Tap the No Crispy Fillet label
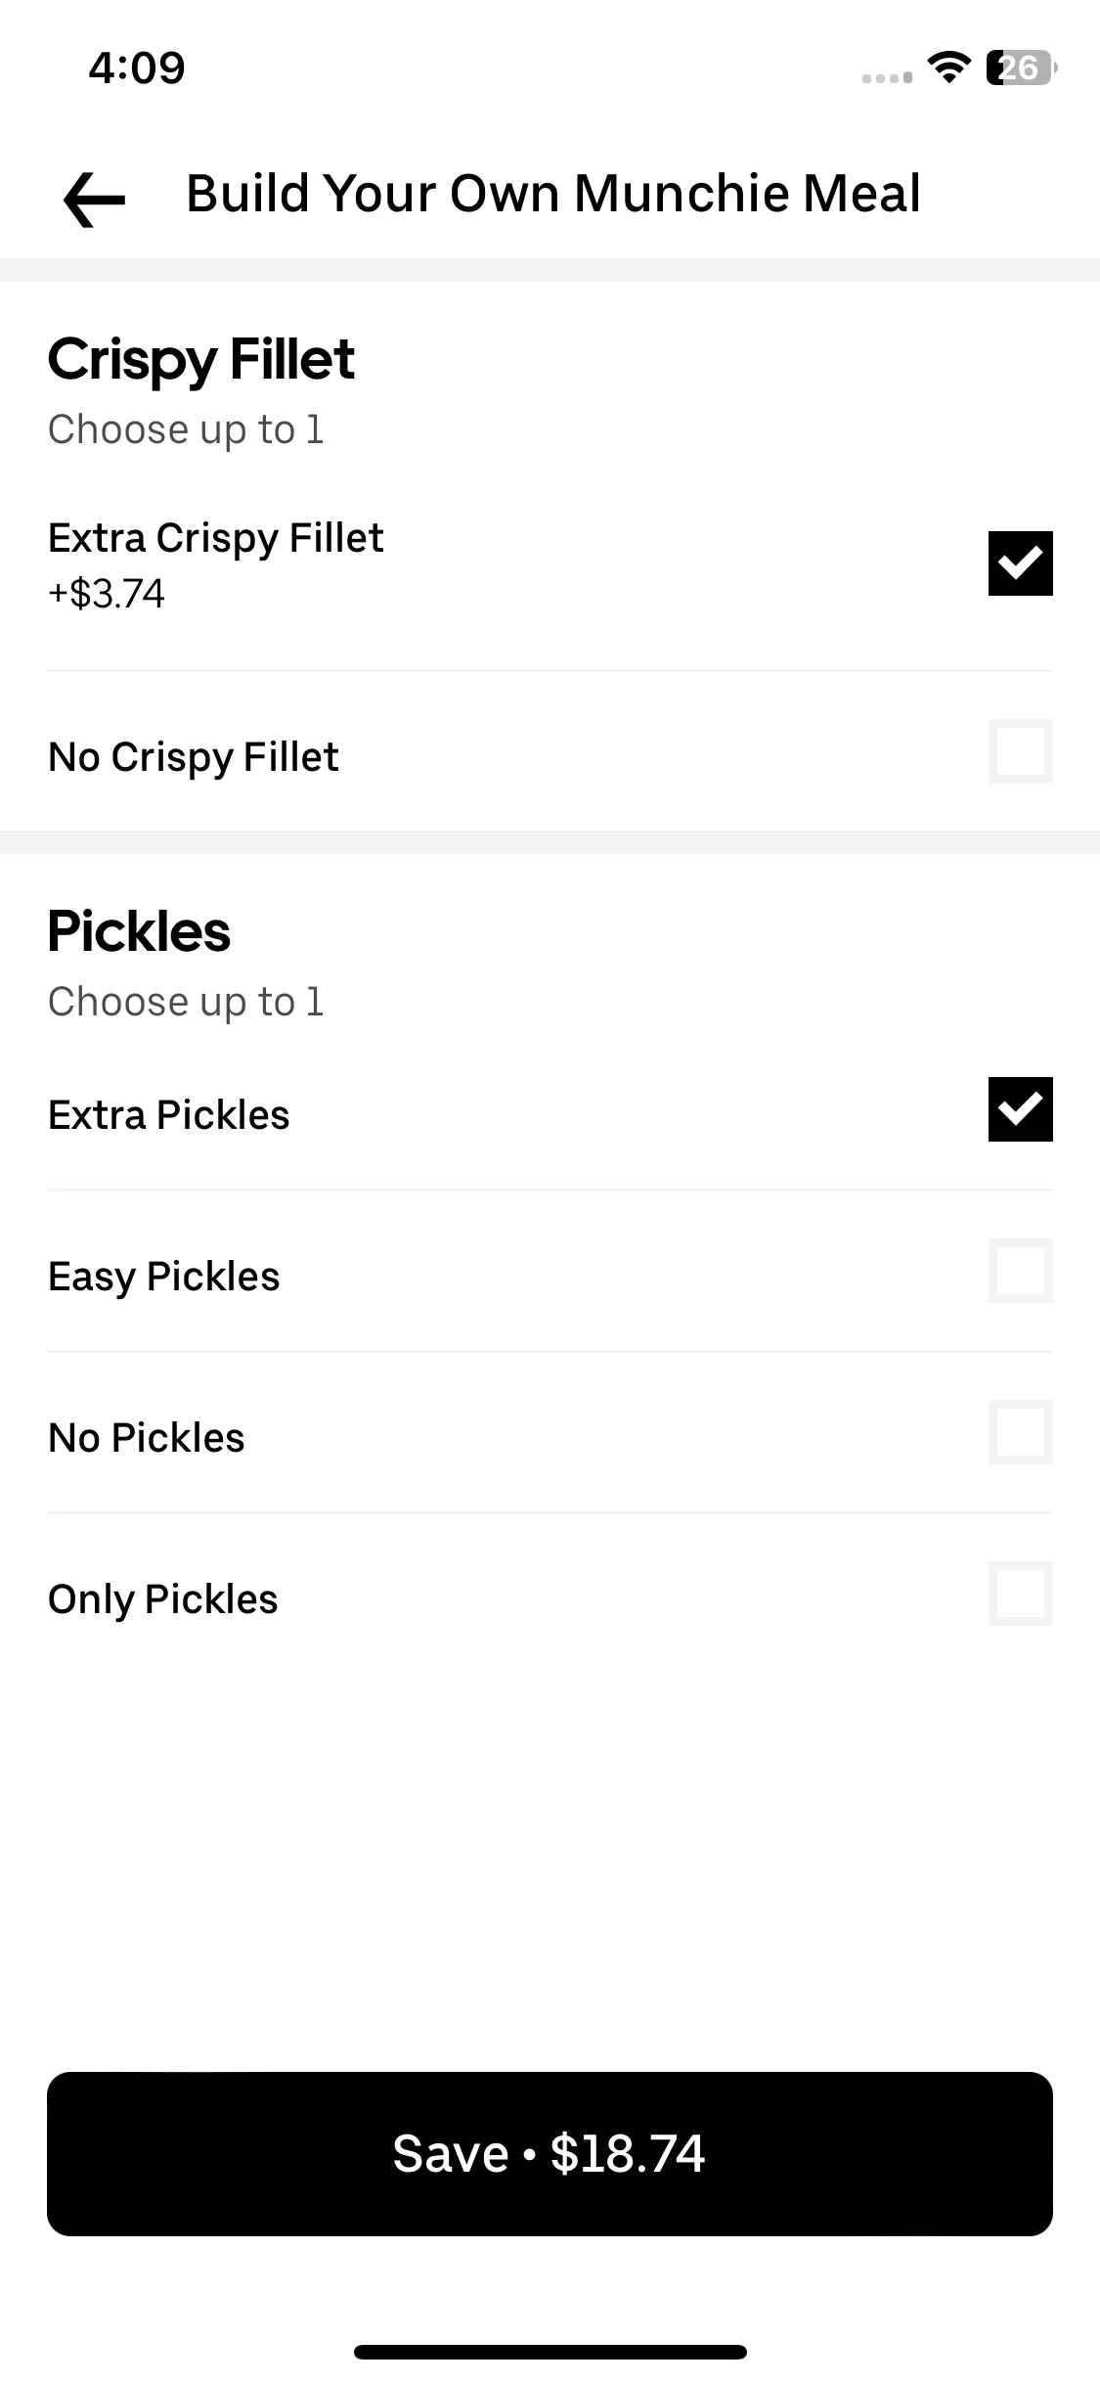This screenshot has width=1100, height=2383. pos(194,757)
